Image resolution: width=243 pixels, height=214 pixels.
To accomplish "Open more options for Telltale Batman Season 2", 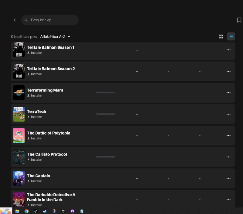I will [228, 71].
